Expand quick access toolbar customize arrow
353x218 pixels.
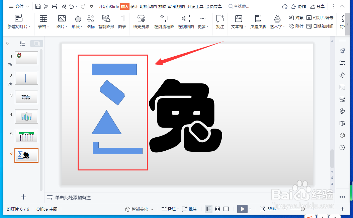click(x=91, y=7)
